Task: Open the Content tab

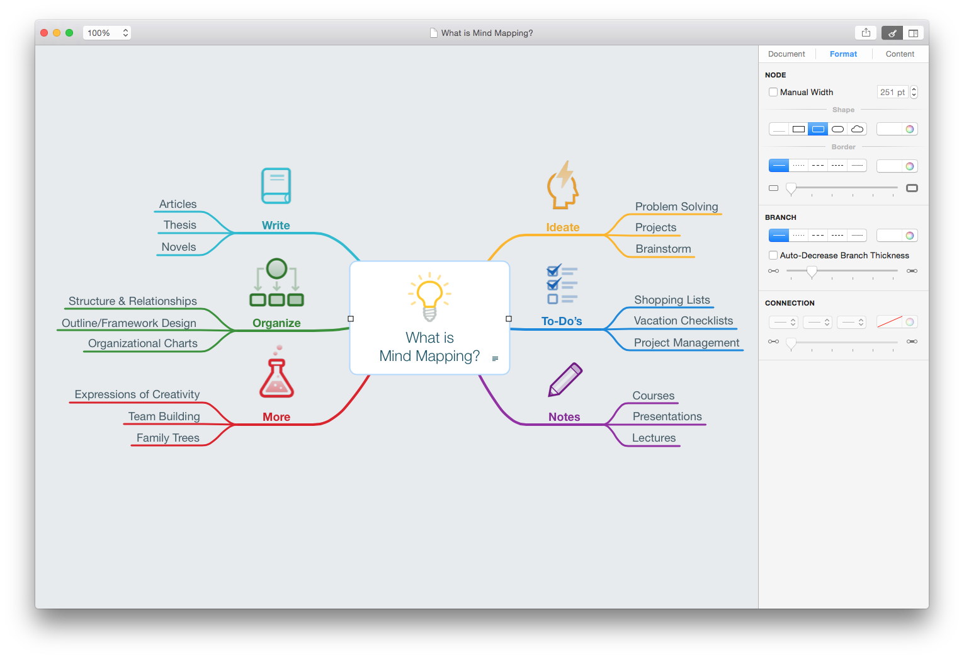Action: tap(899, 54)
